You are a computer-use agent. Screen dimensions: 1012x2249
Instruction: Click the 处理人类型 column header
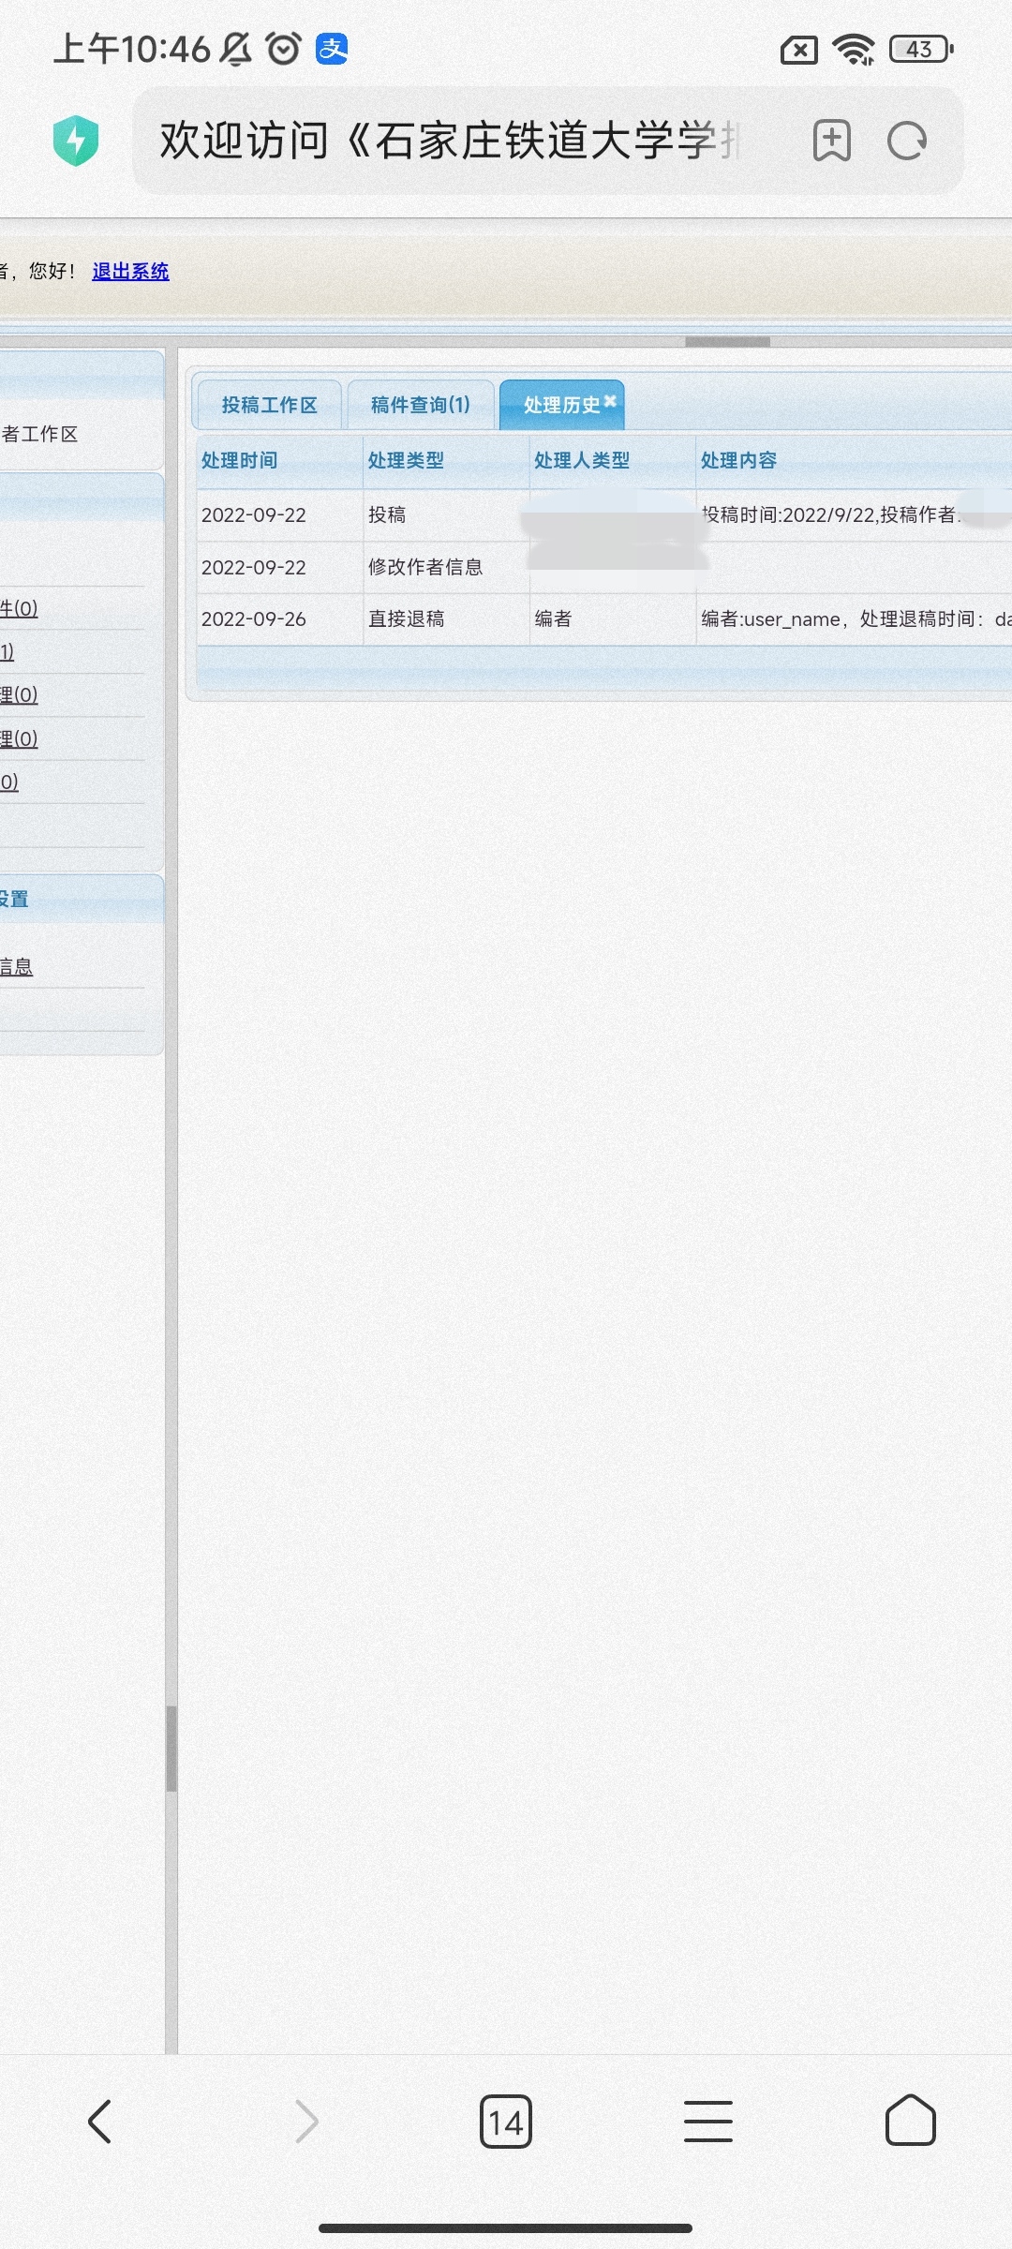pyautogui.click(x=582, y=460)
